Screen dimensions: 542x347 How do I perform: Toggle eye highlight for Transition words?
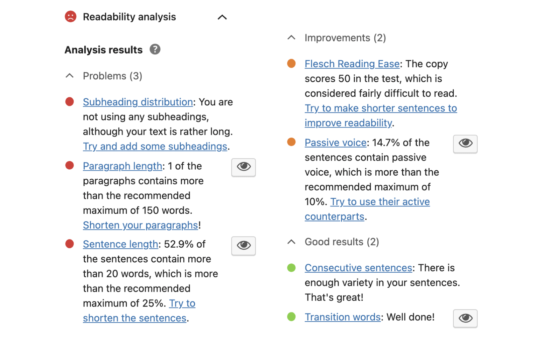[x=465, y=318]
